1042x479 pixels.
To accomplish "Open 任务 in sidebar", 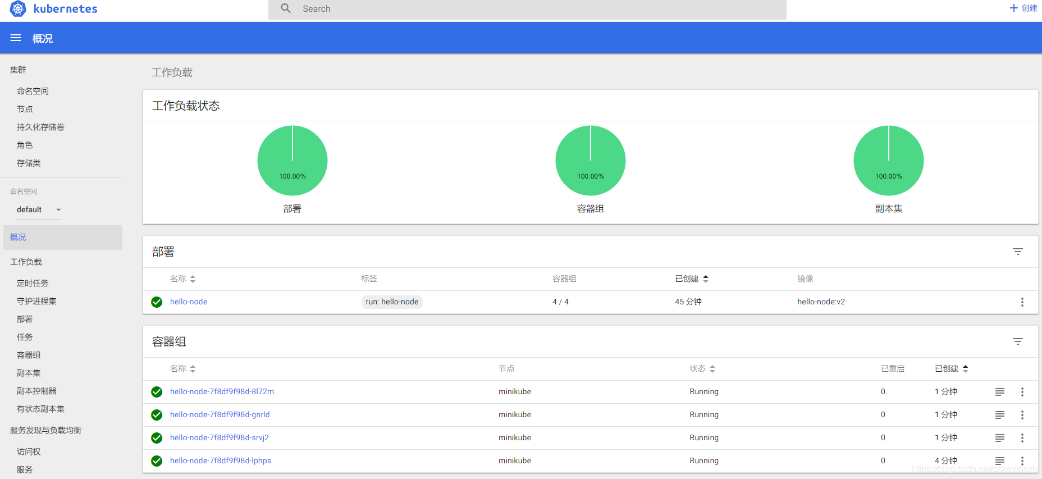I will point(25,337).
